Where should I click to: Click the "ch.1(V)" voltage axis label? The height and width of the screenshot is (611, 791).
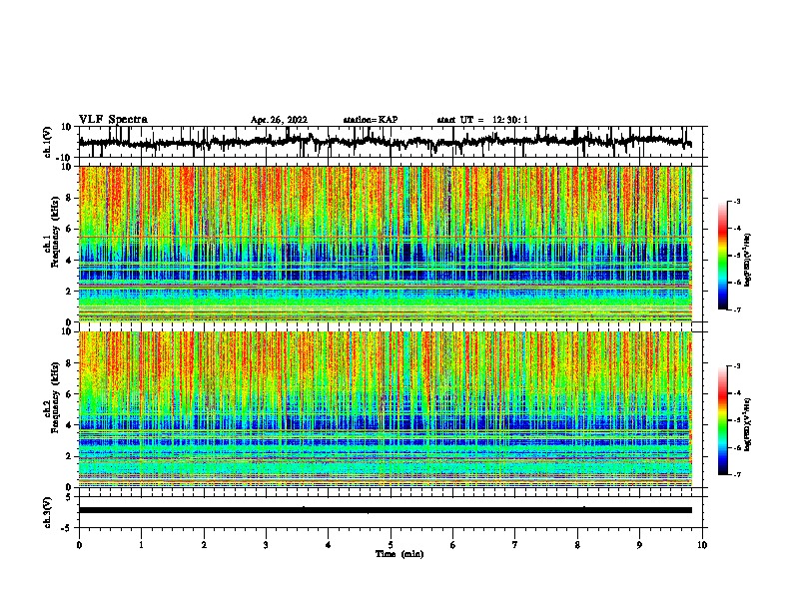click(48, 142)
